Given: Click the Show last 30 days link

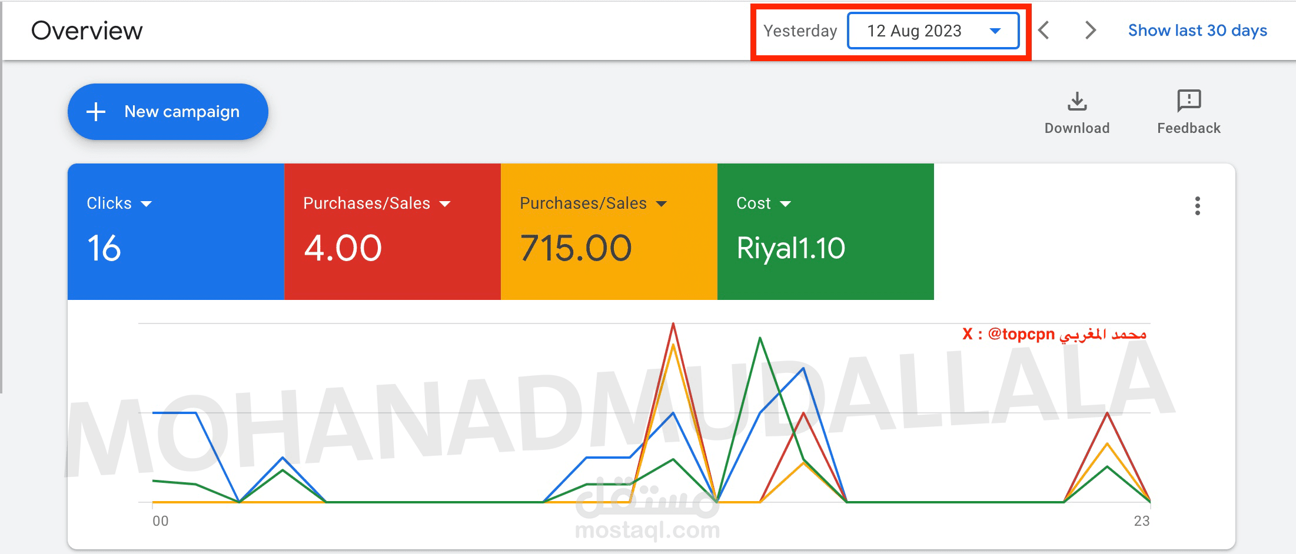Looking at the screenshot, I should [1197, 31].
